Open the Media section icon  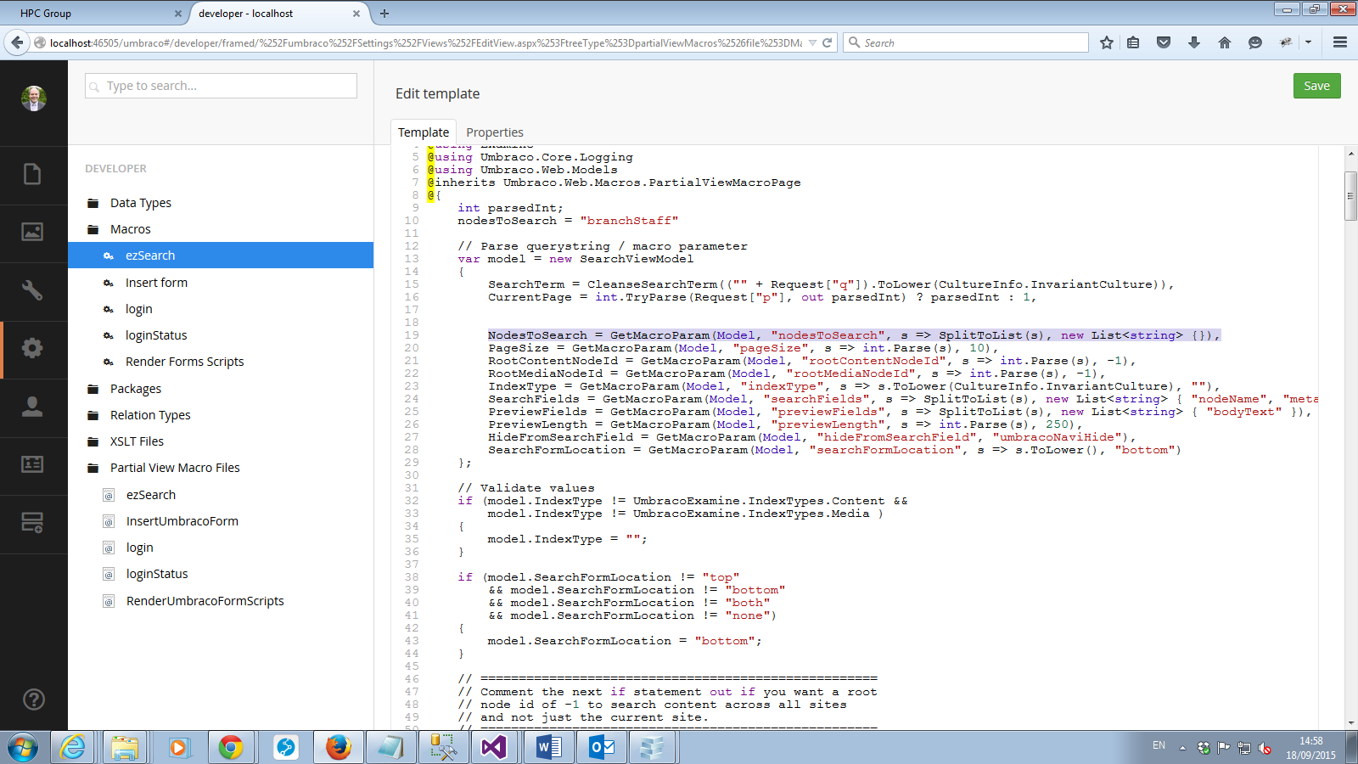32,232
